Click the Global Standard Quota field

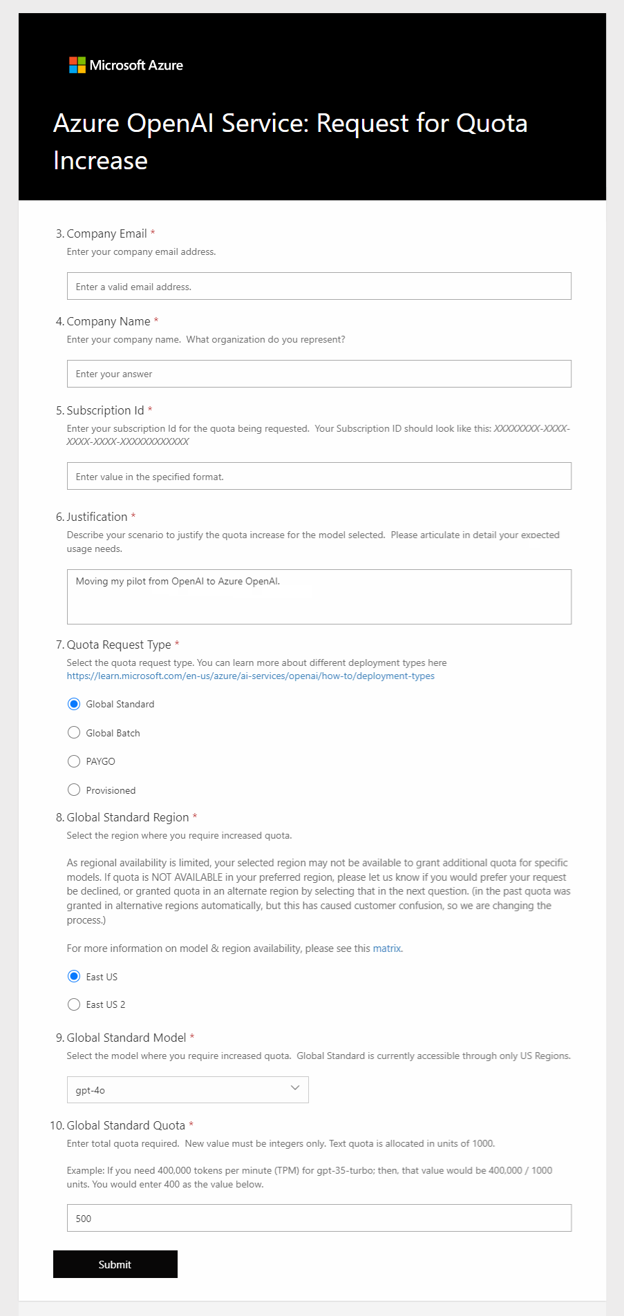point(319,1218)
